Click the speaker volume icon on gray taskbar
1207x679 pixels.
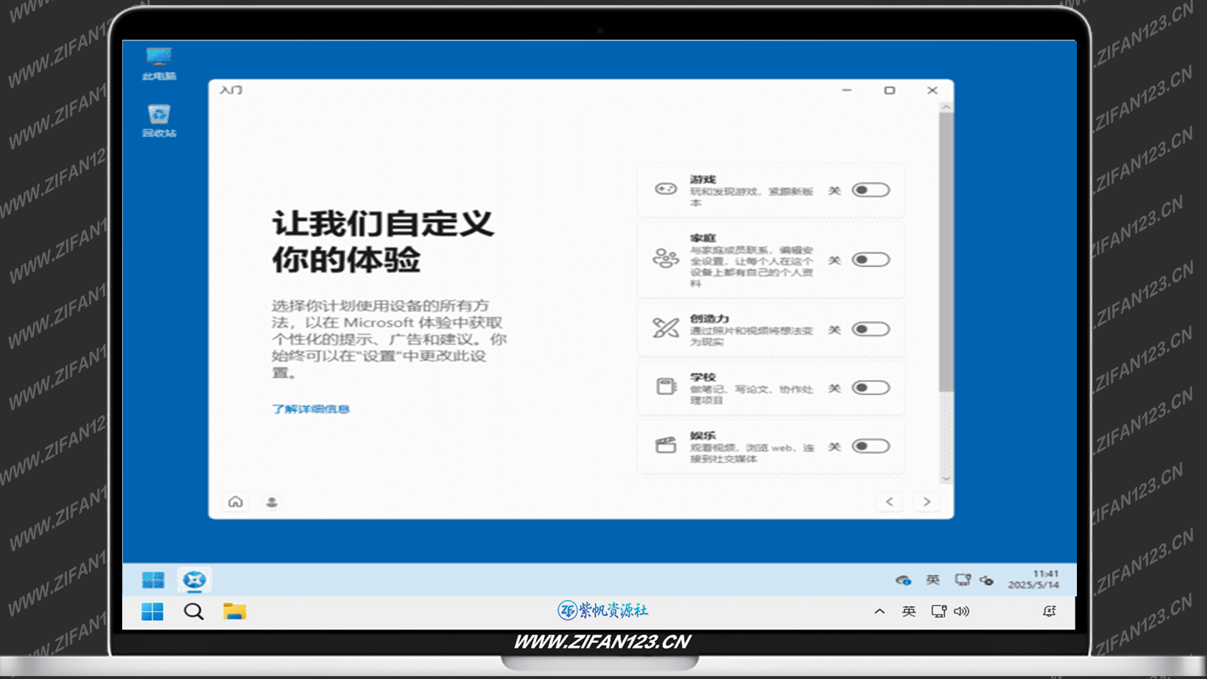pyautogui.click(x=961, y=611)
